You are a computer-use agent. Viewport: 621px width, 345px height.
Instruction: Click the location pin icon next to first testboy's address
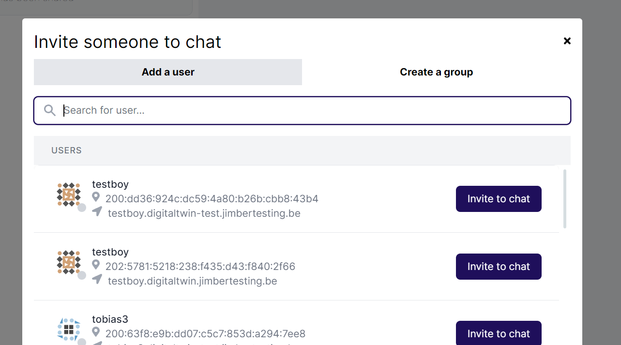tap(96, 197)
